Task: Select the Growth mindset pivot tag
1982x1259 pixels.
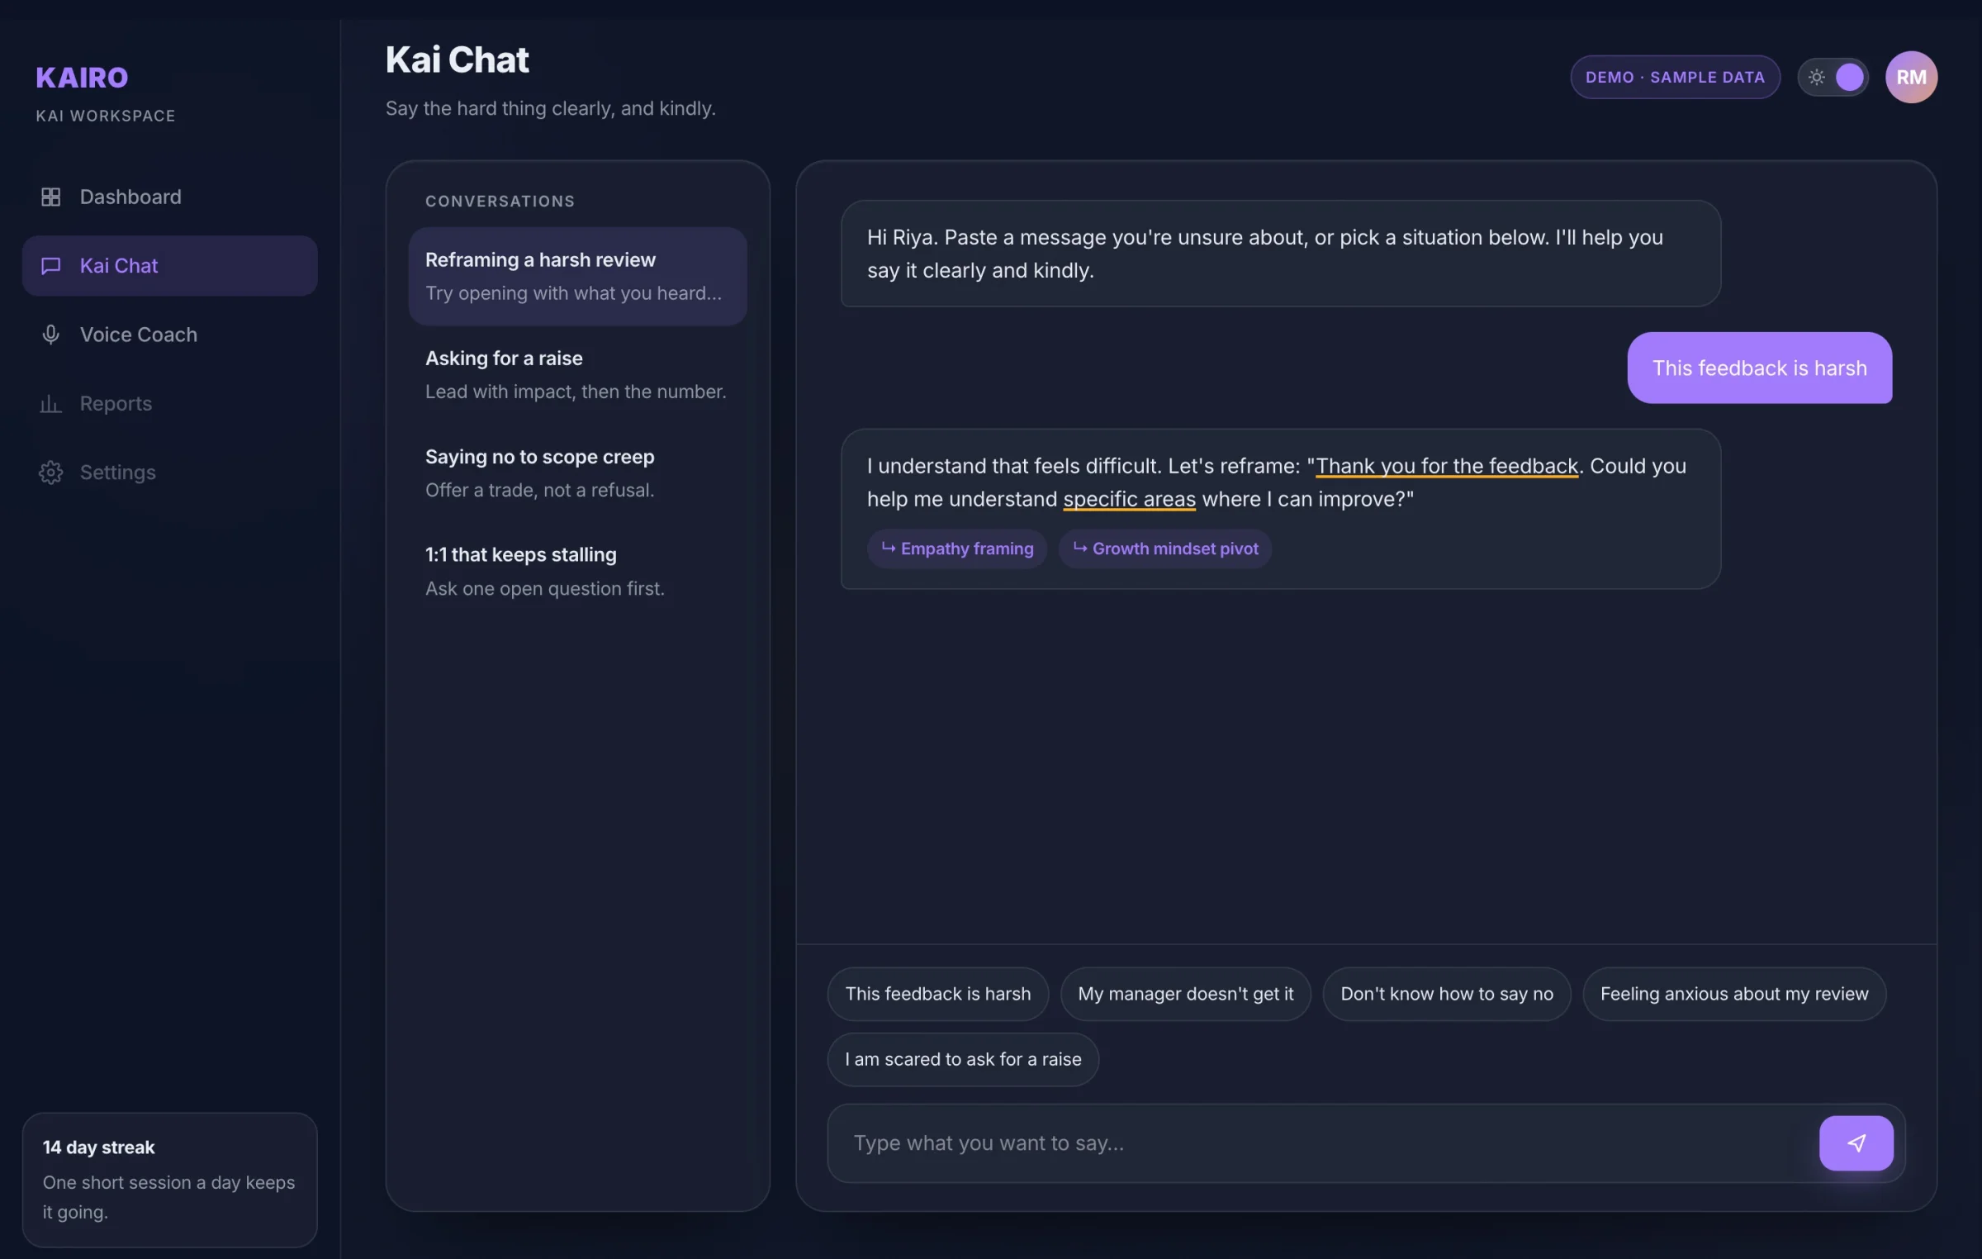Action: point(1164,549)
